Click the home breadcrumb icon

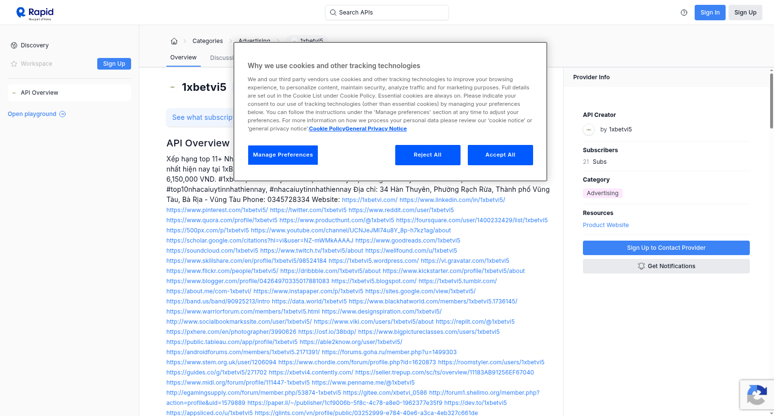click(174, 41)
